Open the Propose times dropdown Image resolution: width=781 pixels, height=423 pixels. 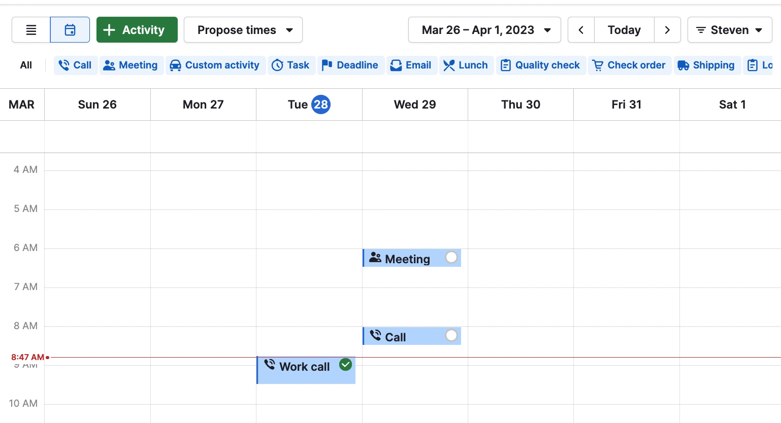pyautogui.click(x=243, y=29)
